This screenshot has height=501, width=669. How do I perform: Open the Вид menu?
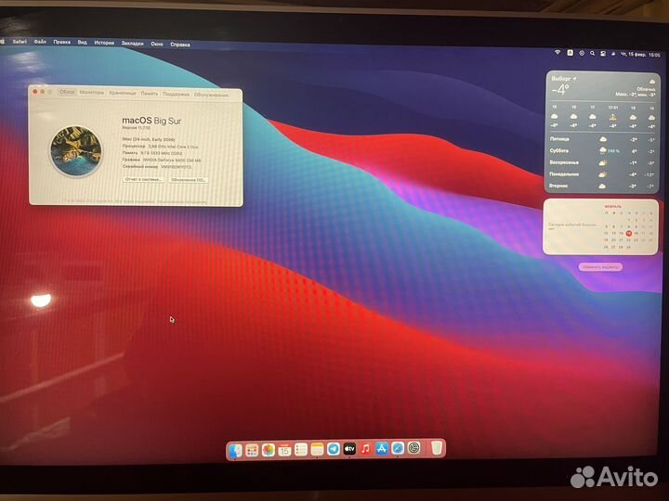click(x=83, y=42)
